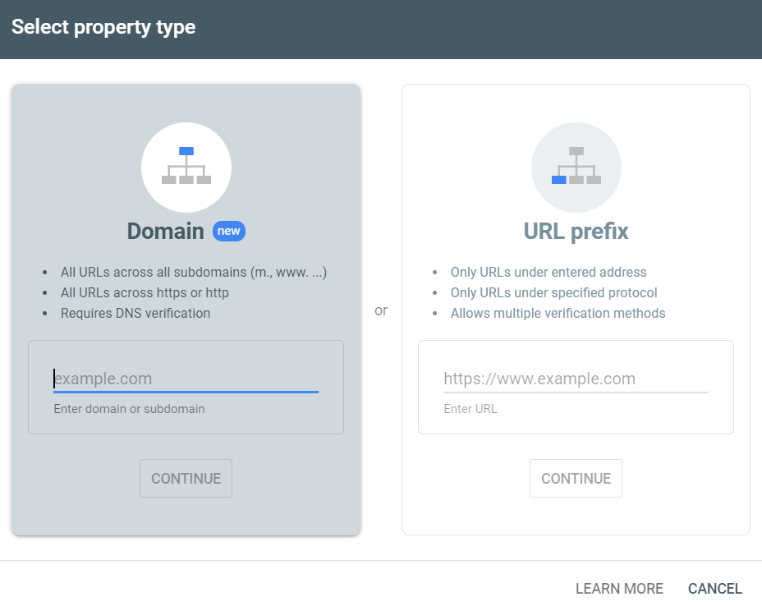Click 'Allows multiple verification methods' bullet item
Image resolution: width=762 pixels, height=606 pixels.
click(558, 313)
